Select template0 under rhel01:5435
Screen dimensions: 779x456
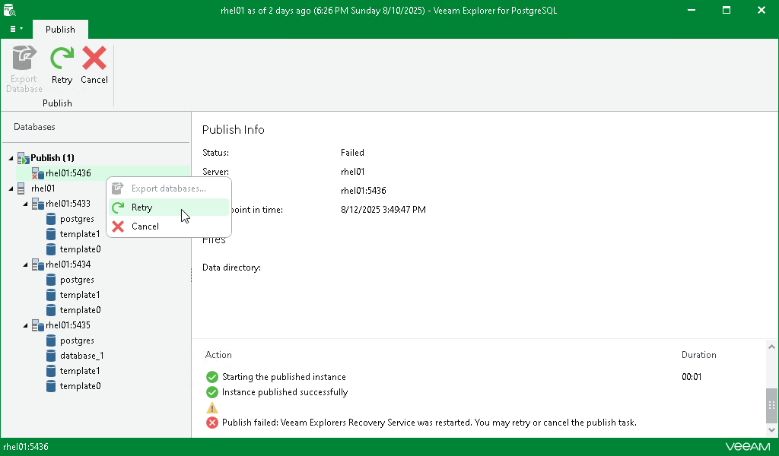pyautogui.click(x=80, y=386)
